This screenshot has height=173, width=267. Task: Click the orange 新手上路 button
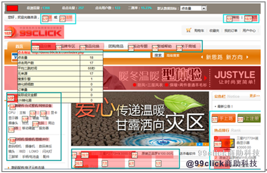point(223,118)
